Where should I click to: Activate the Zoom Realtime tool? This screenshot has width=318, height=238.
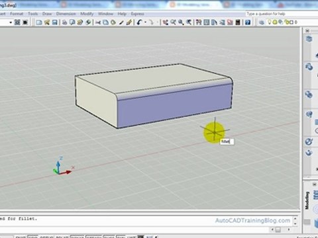tap(173, 22)
